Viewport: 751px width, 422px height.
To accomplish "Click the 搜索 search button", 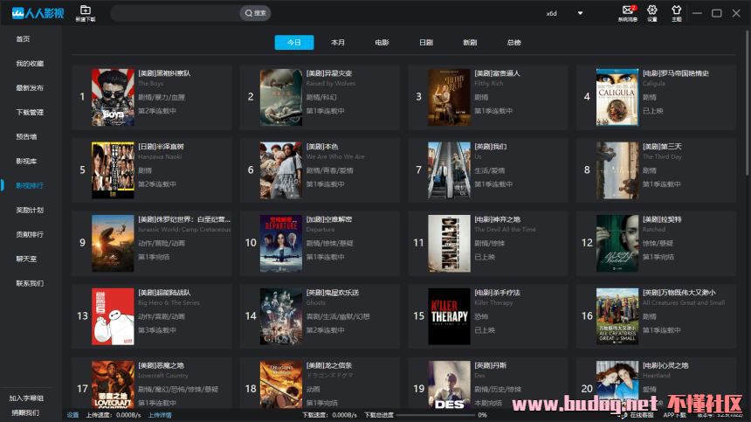I will [x=255, y=13].
